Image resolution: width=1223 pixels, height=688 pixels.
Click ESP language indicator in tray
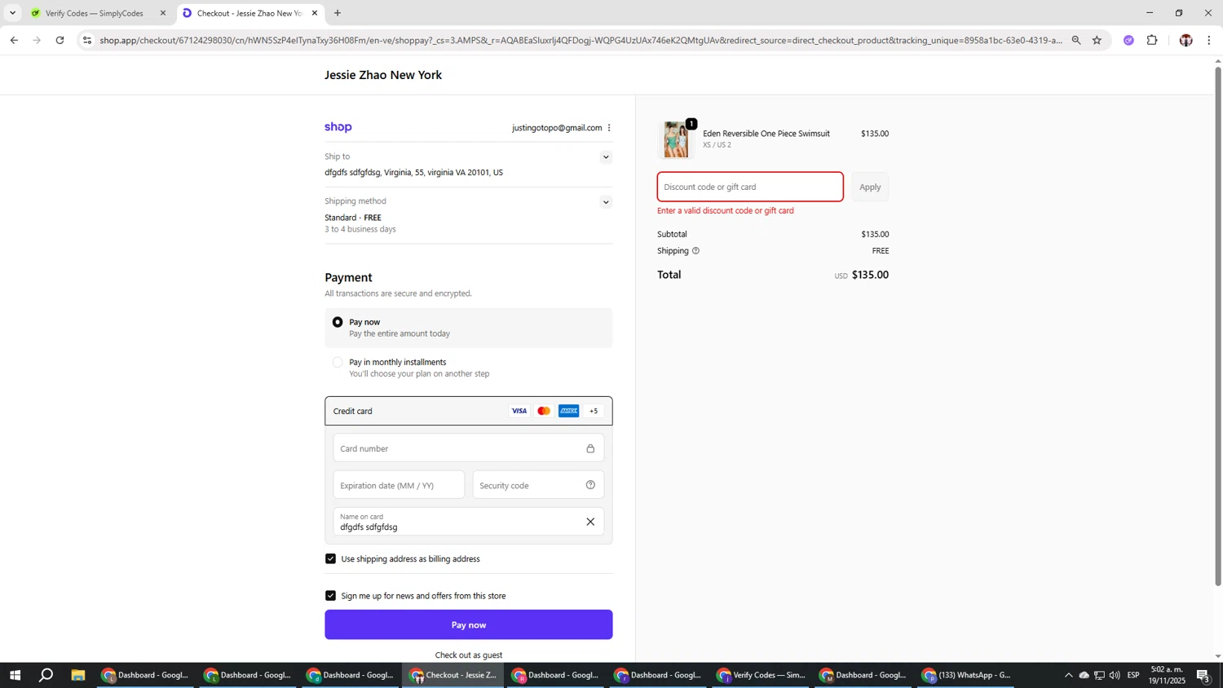[x=1133, y=675]
